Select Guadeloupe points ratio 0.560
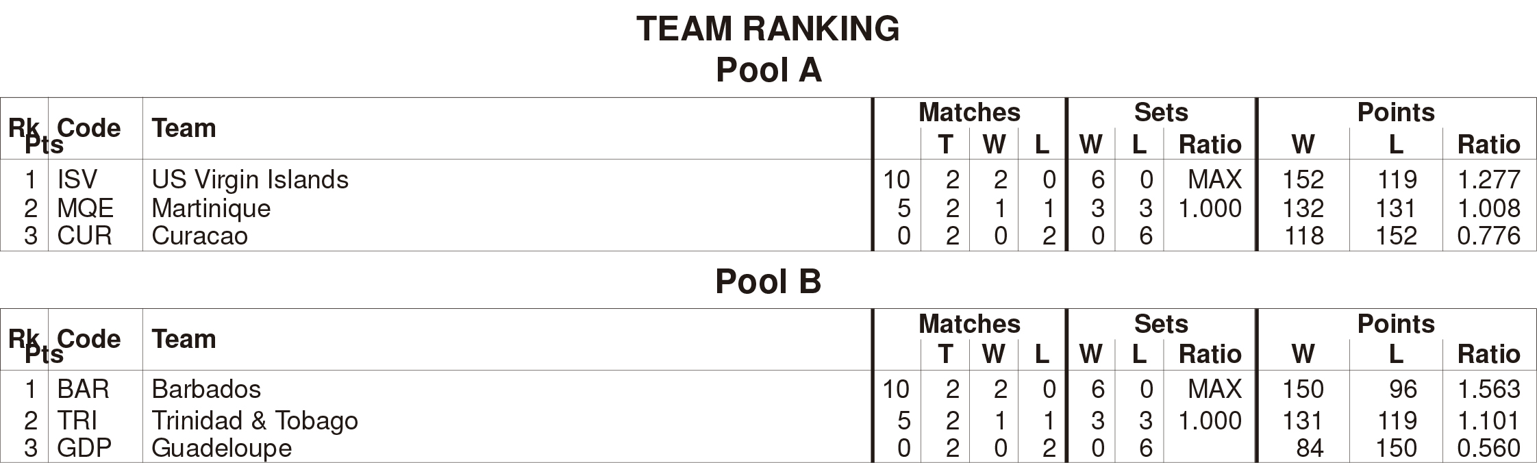Viewport: 1537px width, 463px height. pos(1489,448)
